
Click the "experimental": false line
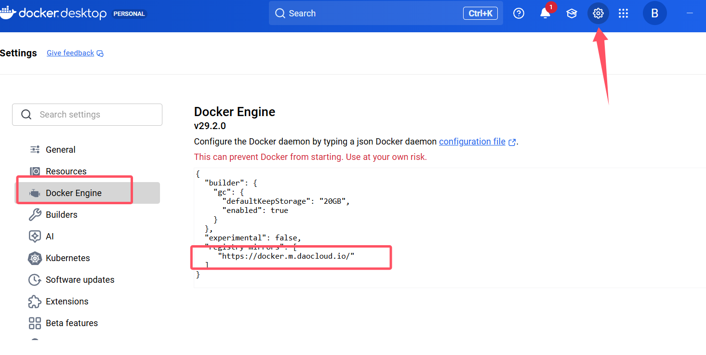click(253, 238)
